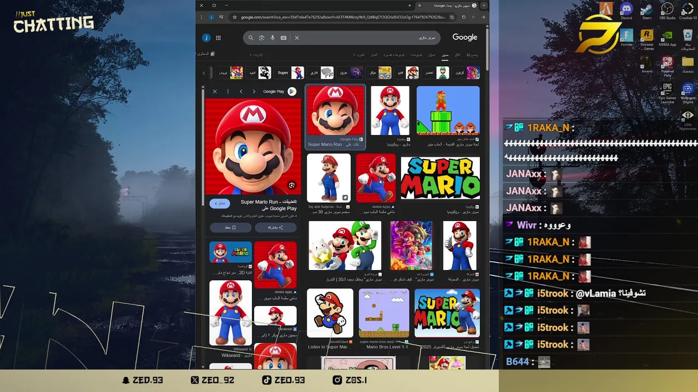Launch Little Nightmares shortcut
Viewport: 698px width, 392px height.
click(688, 120)
